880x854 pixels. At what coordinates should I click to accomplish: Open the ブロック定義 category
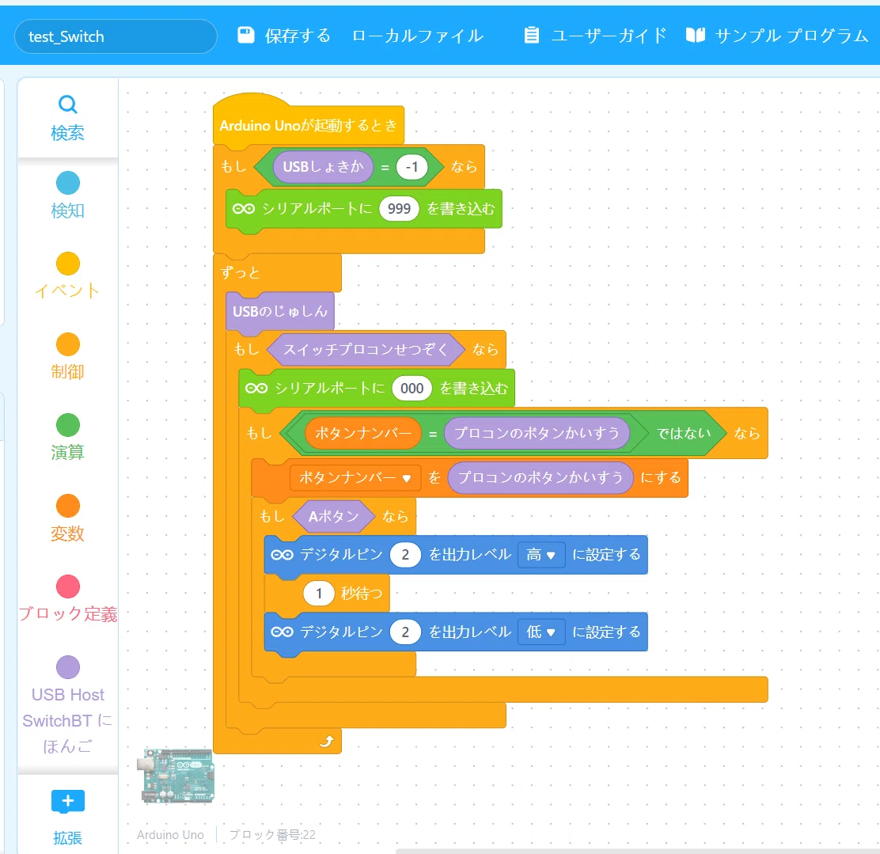click(68, 599)
